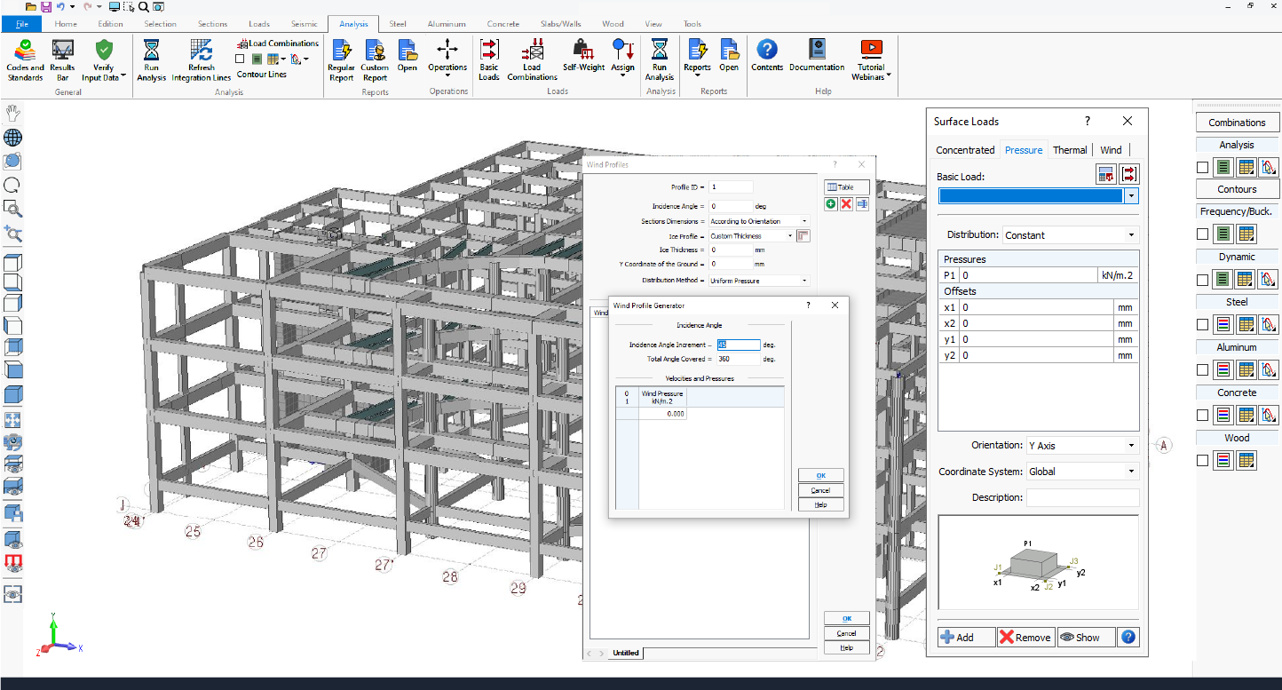Click the P1 pressure value field
This screenshot has width=1282, height=690.
(x=1029, y=275)
